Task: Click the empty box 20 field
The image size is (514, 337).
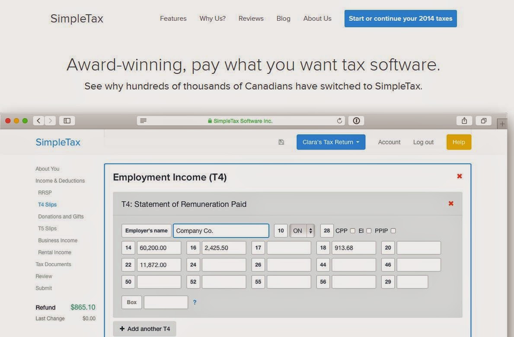Action: click(x=418, y=248)
